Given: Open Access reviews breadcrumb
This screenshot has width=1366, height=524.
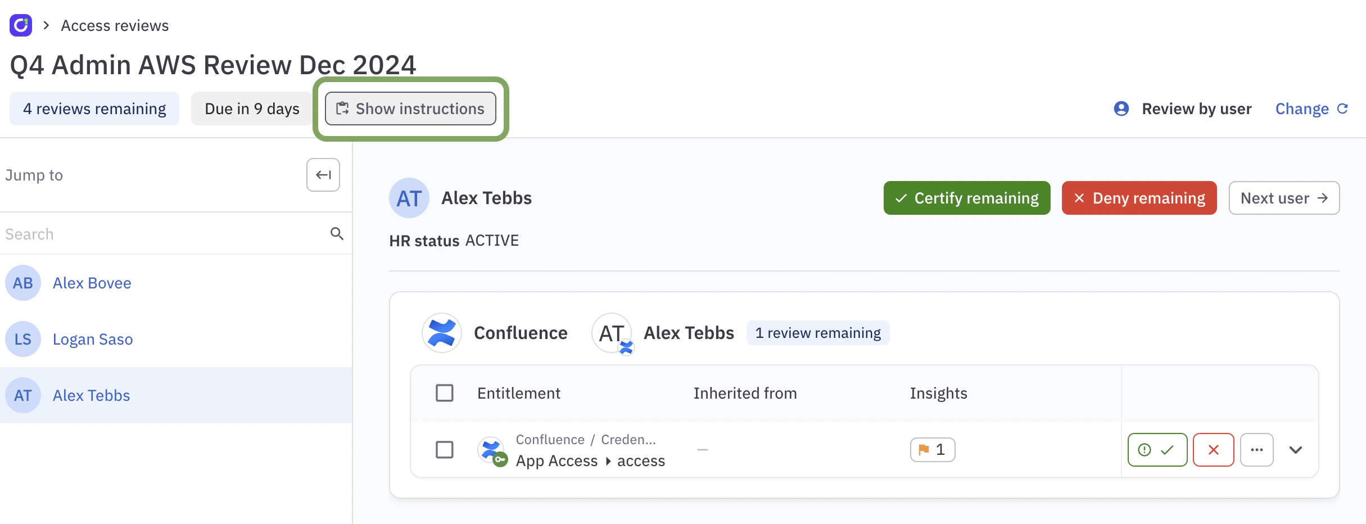Looking at the screenshot, I should (114, 25).
